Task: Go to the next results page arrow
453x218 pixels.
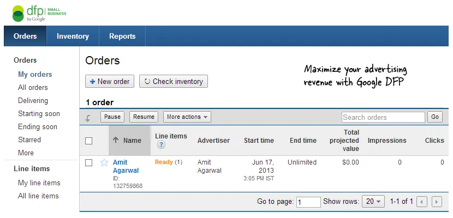Action: (436, 202)
